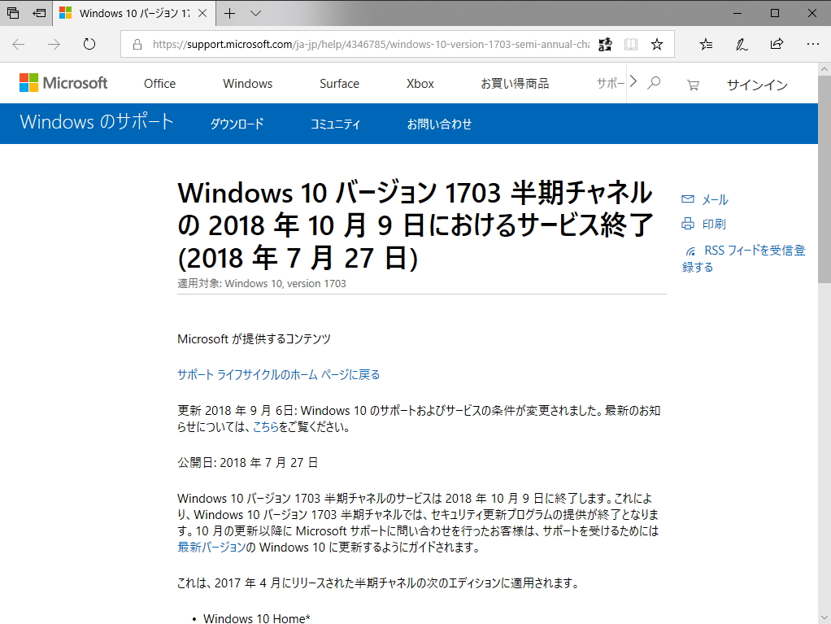Click the メール link text

715,200
